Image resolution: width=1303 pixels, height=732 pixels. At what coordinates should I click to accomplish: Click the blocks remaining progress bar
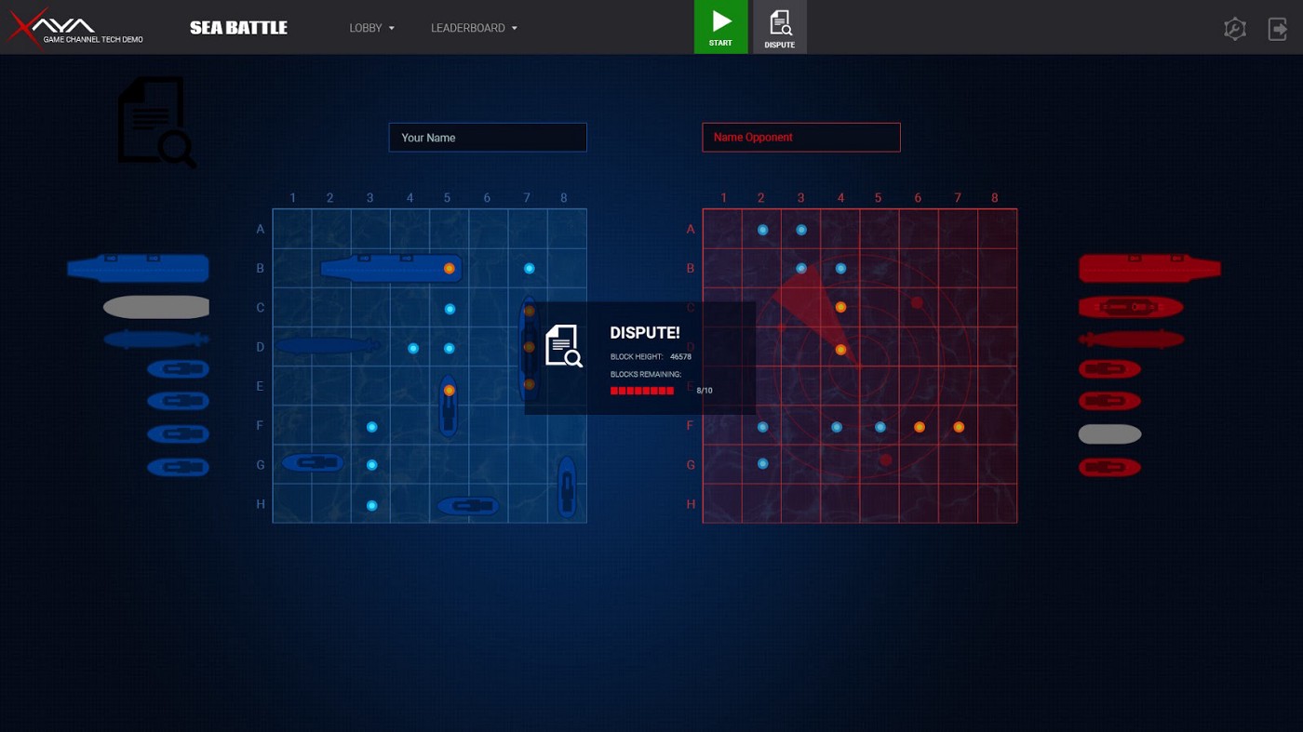click(x=641, y=391)
